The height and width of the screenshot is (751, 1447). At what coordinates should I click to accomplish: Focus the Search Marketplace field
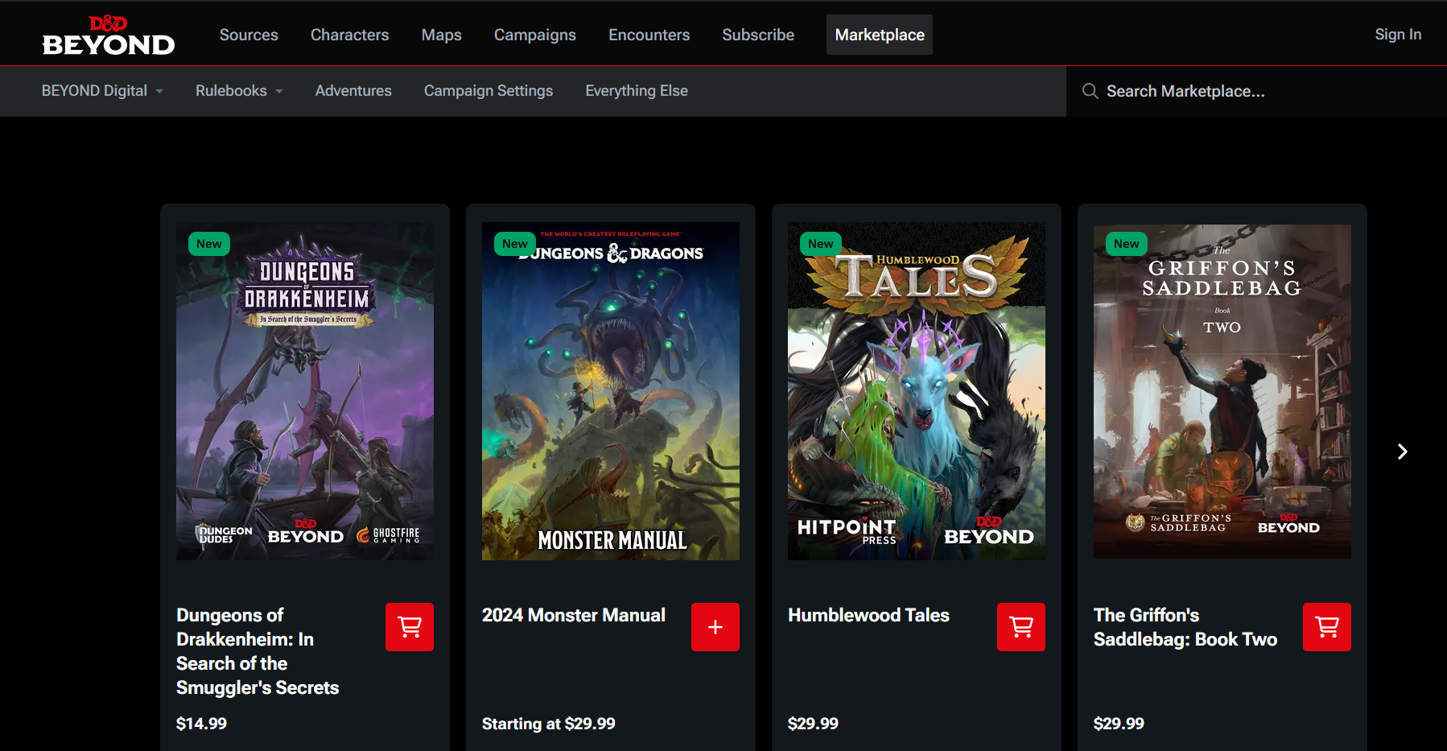coord(1256,91)
